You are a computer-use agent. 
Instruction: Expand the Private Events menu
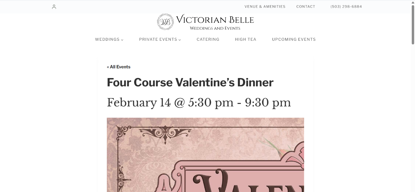pyautogui.click(x=158, y=39)
